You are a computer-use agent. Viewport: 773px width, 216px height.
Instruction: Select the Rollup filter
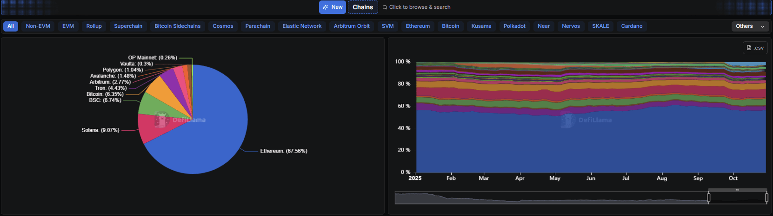pyautogui.click(x=94, y=26)
